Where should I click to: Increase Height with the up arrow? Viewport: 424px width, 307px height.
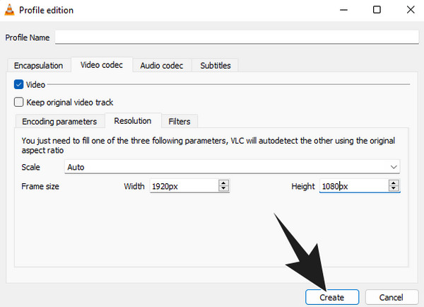point(394,183)
